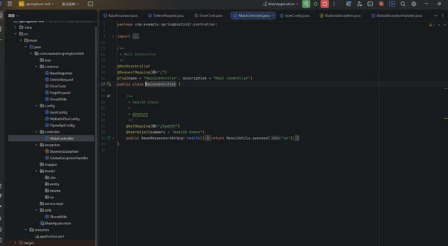The image size is (448, 246).
Task: Click the class gutter icon on line 17
Action: coord(109,84)
